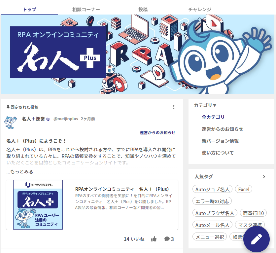Click the floating pencil compose button
276x253 pixels.
coord(257,239)
